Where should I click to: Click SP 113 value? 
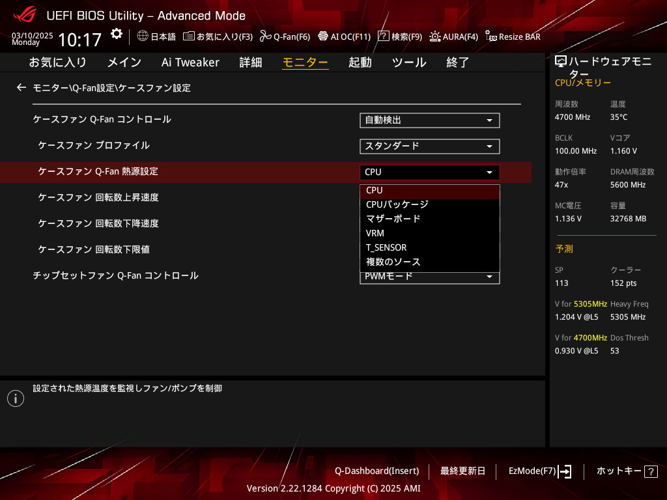tap(561, 283)
